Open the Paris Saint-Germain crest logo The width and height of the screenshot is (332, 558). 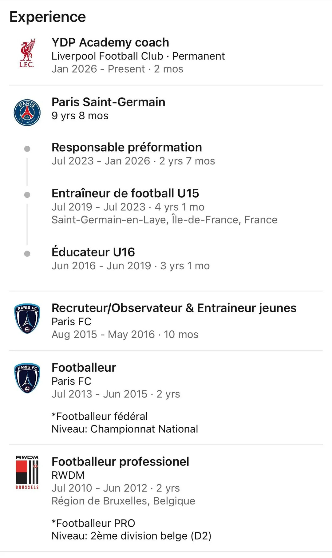[x=27, y=113]
